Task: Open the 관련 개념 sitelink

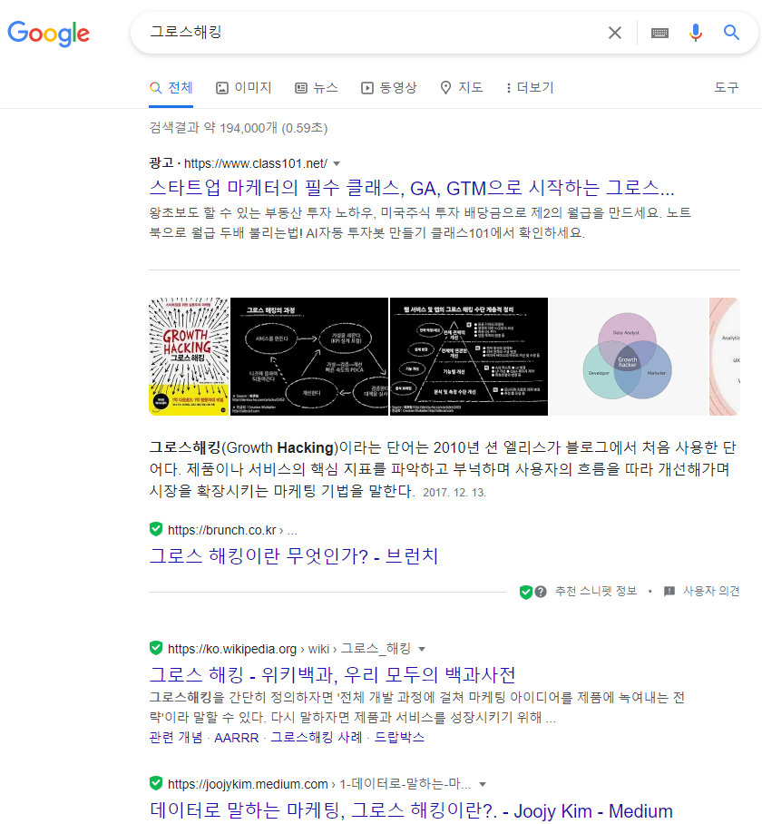Action: click(176, 737)
